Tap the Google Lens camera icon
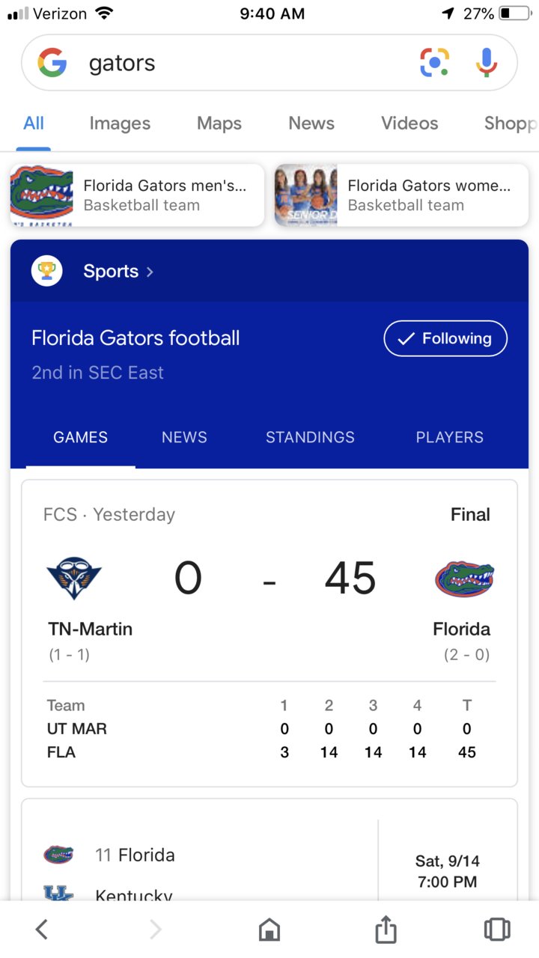Screen dimensions: 539x958 pyautogui.click(x=434, y=62)
